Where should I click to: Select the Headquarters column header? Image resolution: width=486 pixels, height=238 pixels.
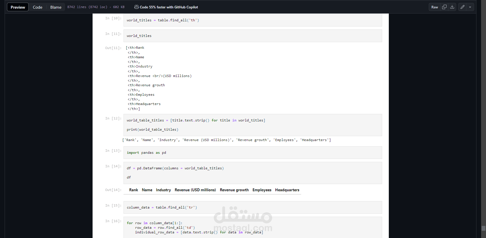[287, 190]
